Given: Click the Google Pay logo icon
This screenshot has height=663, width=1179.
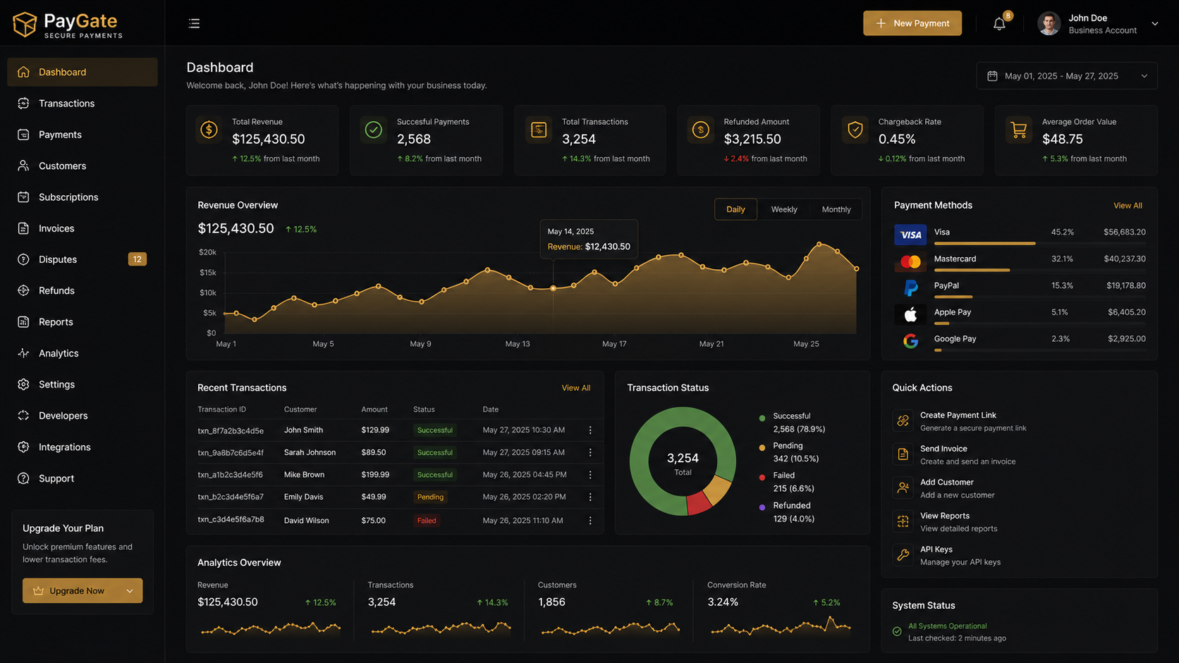Looking at the screenshot, I should [910, 341].
